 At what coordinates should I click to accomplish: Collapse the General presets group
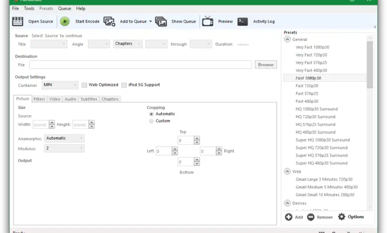[287, 39]
